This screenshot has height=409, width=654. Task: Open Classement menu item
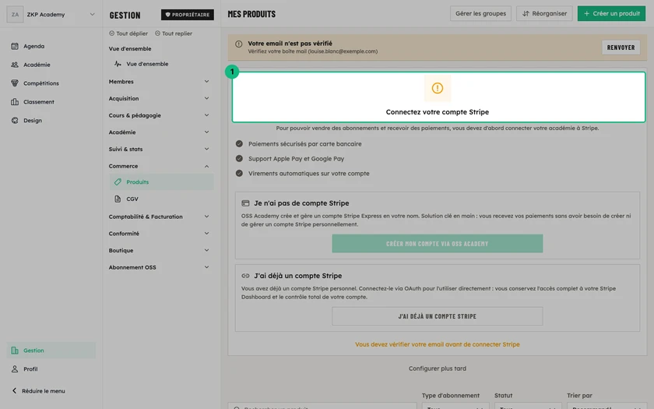coord(51,102)
